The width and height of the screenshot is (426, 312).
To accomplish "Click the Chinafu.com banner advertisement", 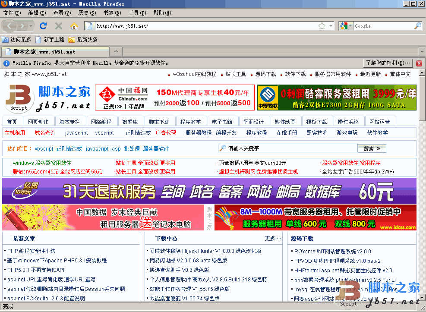I will [x=175, y=98].
